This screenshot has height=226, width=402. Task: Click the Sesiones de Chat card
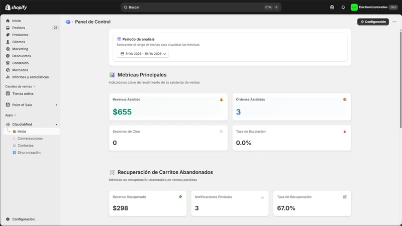pyautogui.click(x=168, y=138)
